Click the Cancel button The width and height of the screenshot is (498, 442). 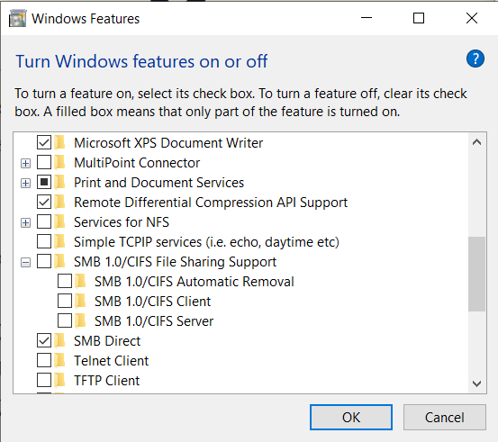point(445,417)
